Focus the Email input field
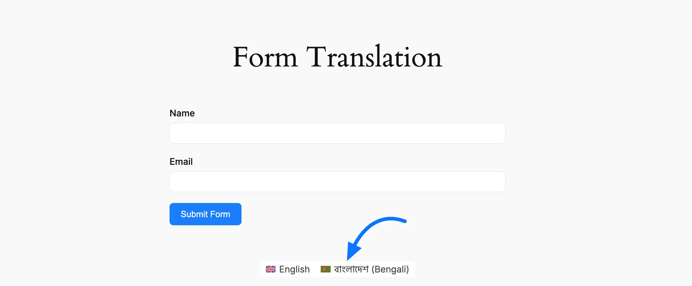This screenshot has width=692, height=286. pyautogui.click(x=337, y=182)
